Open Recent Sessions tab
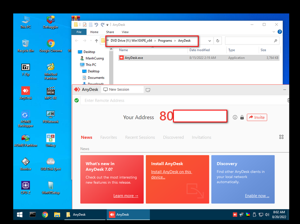Image resolution: width=300 pixels, height=224 pixels. (x=140, y=137)
